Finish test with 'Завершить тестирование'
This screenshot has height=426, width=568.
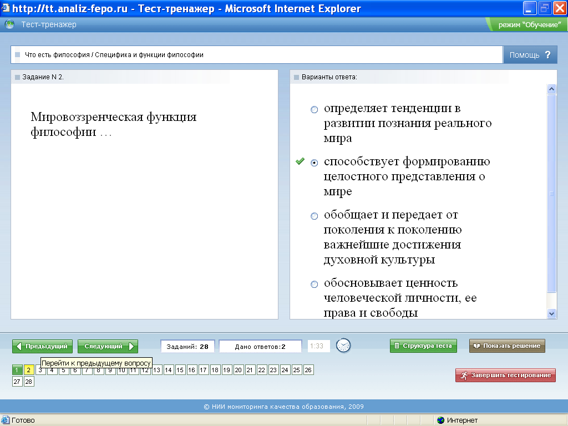pos(505,376)
